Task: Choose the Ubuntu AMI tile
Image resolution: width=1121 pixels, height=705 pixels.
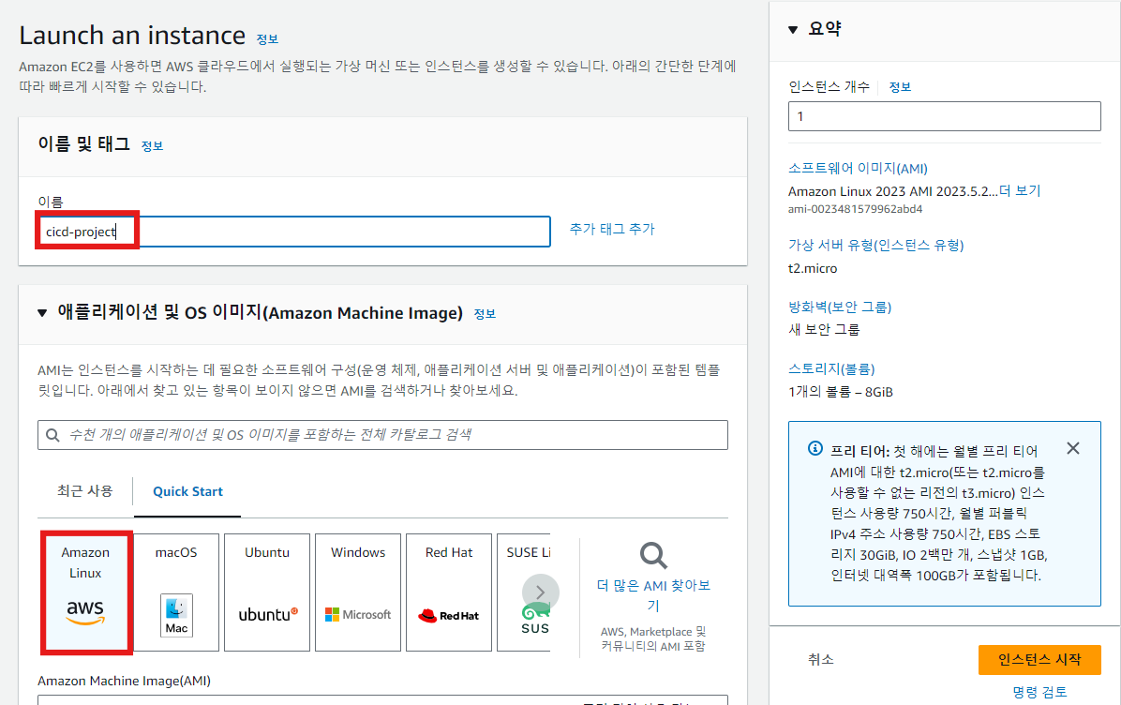Action: (x=267, y=592)
